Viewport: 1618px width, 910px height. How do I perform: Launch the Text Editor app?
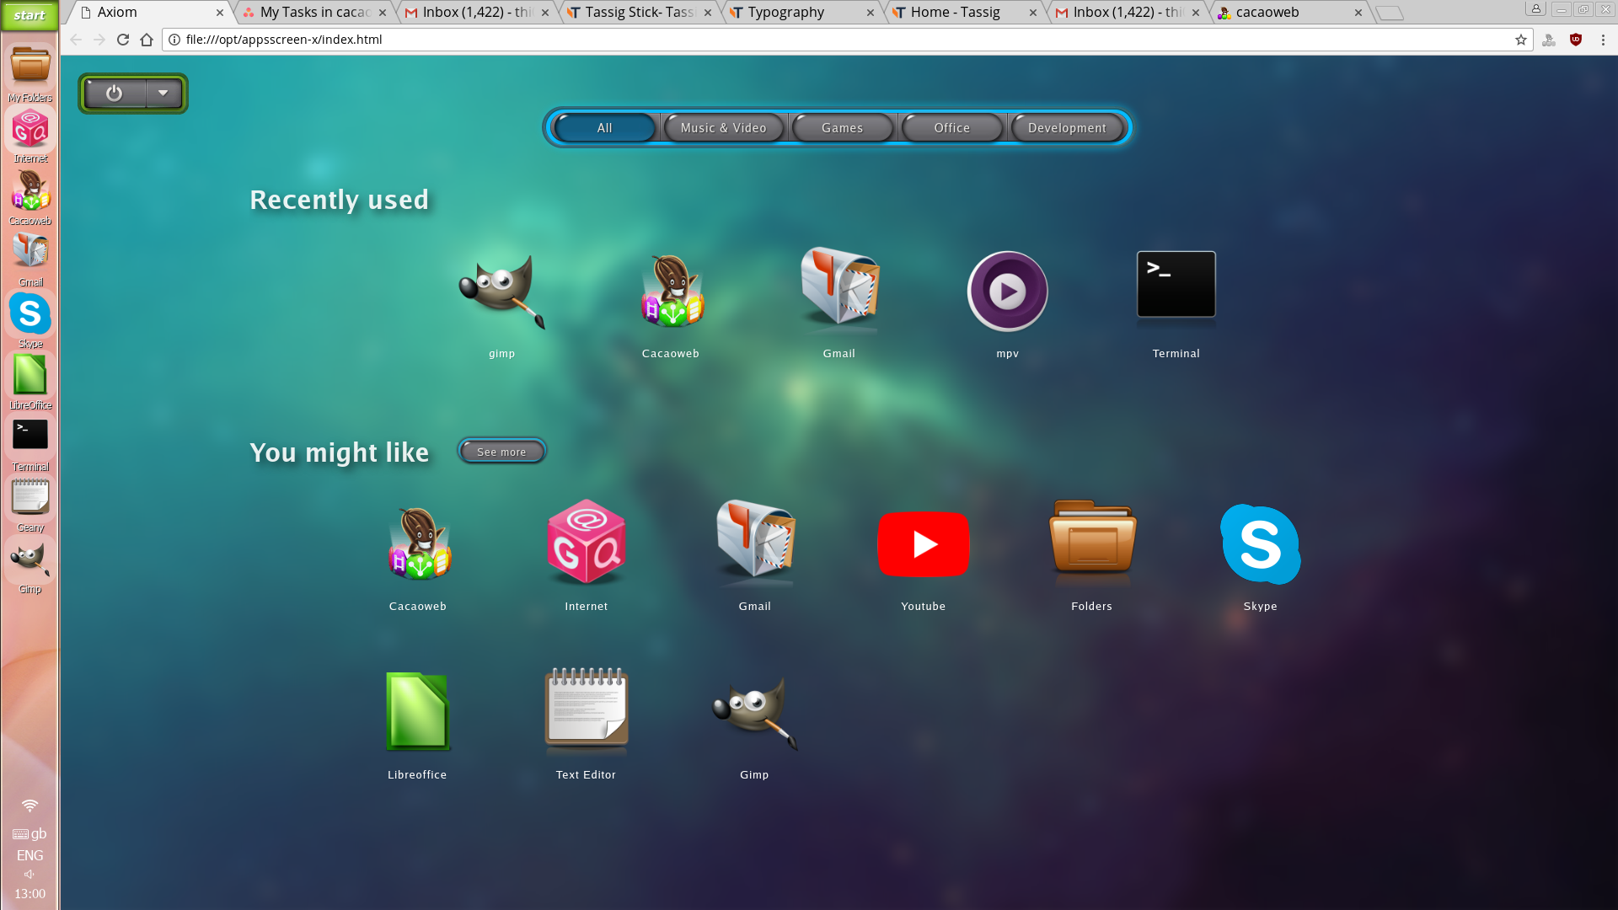tap(587, 709)
